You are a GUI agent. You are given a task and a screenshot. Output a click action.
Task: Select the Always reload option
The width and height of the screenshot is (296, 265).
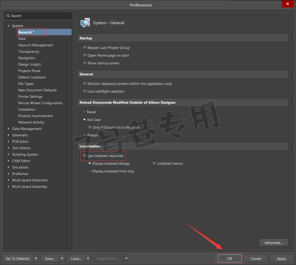pyautogui.click(x=84, y=135)
